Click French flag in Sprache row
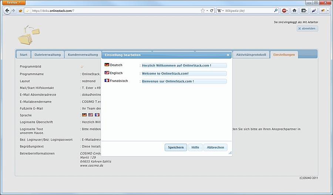The width and height of the screenshot is (333, 195). click(97, 115)
